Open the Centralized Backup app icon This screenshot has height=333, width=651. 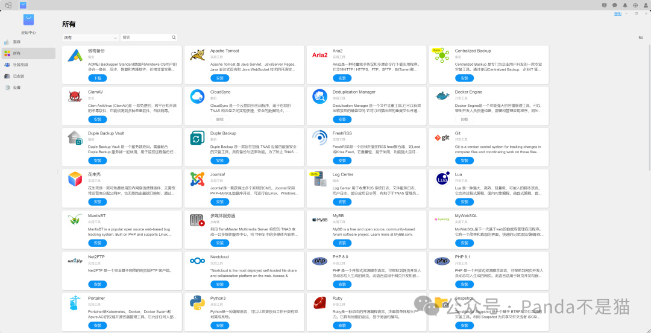441,55
